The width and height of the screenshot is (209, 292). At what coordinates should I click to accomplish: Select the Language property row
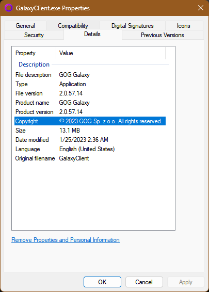90,149
